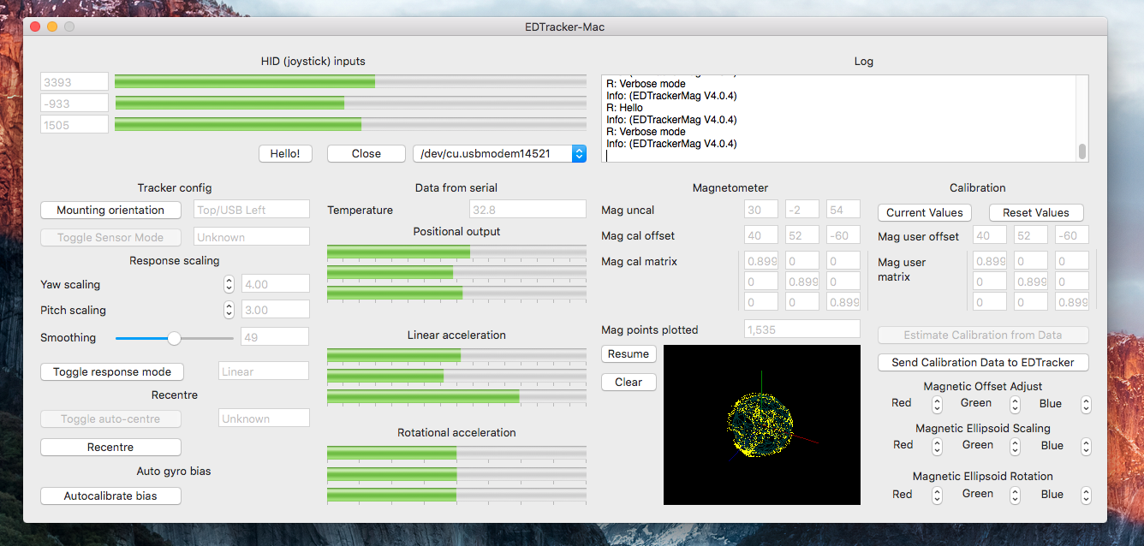Image resolution: width=1144 pixels, height=546 pixels.
Task: Click the Mag uncal field showing 54
Action: pos(843,210)
